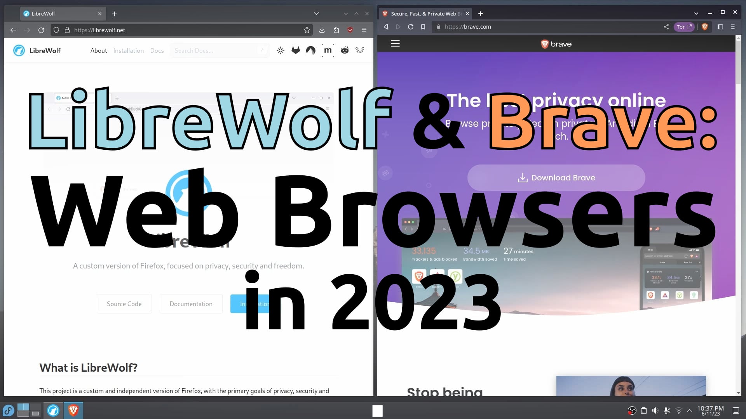746x419 pixels.
Task: Click the Brave Tor button in address bar
Action: point(684,27)
